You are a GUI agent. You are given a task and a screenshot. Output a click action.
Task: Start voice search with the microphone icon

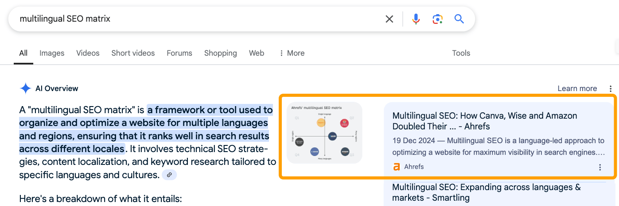tap(416, 19)
